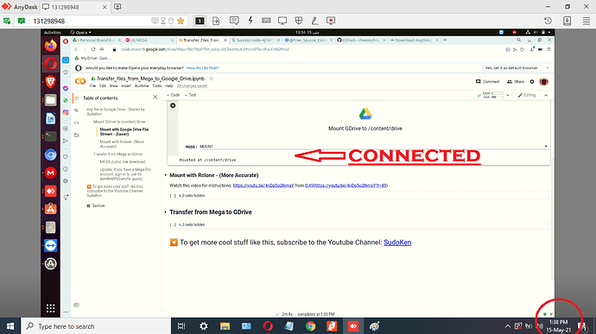Open Opera application menu in Ubuntu top bar
Image resolution: width=596 pixels, height=334 pixels.
coord(80,32)
